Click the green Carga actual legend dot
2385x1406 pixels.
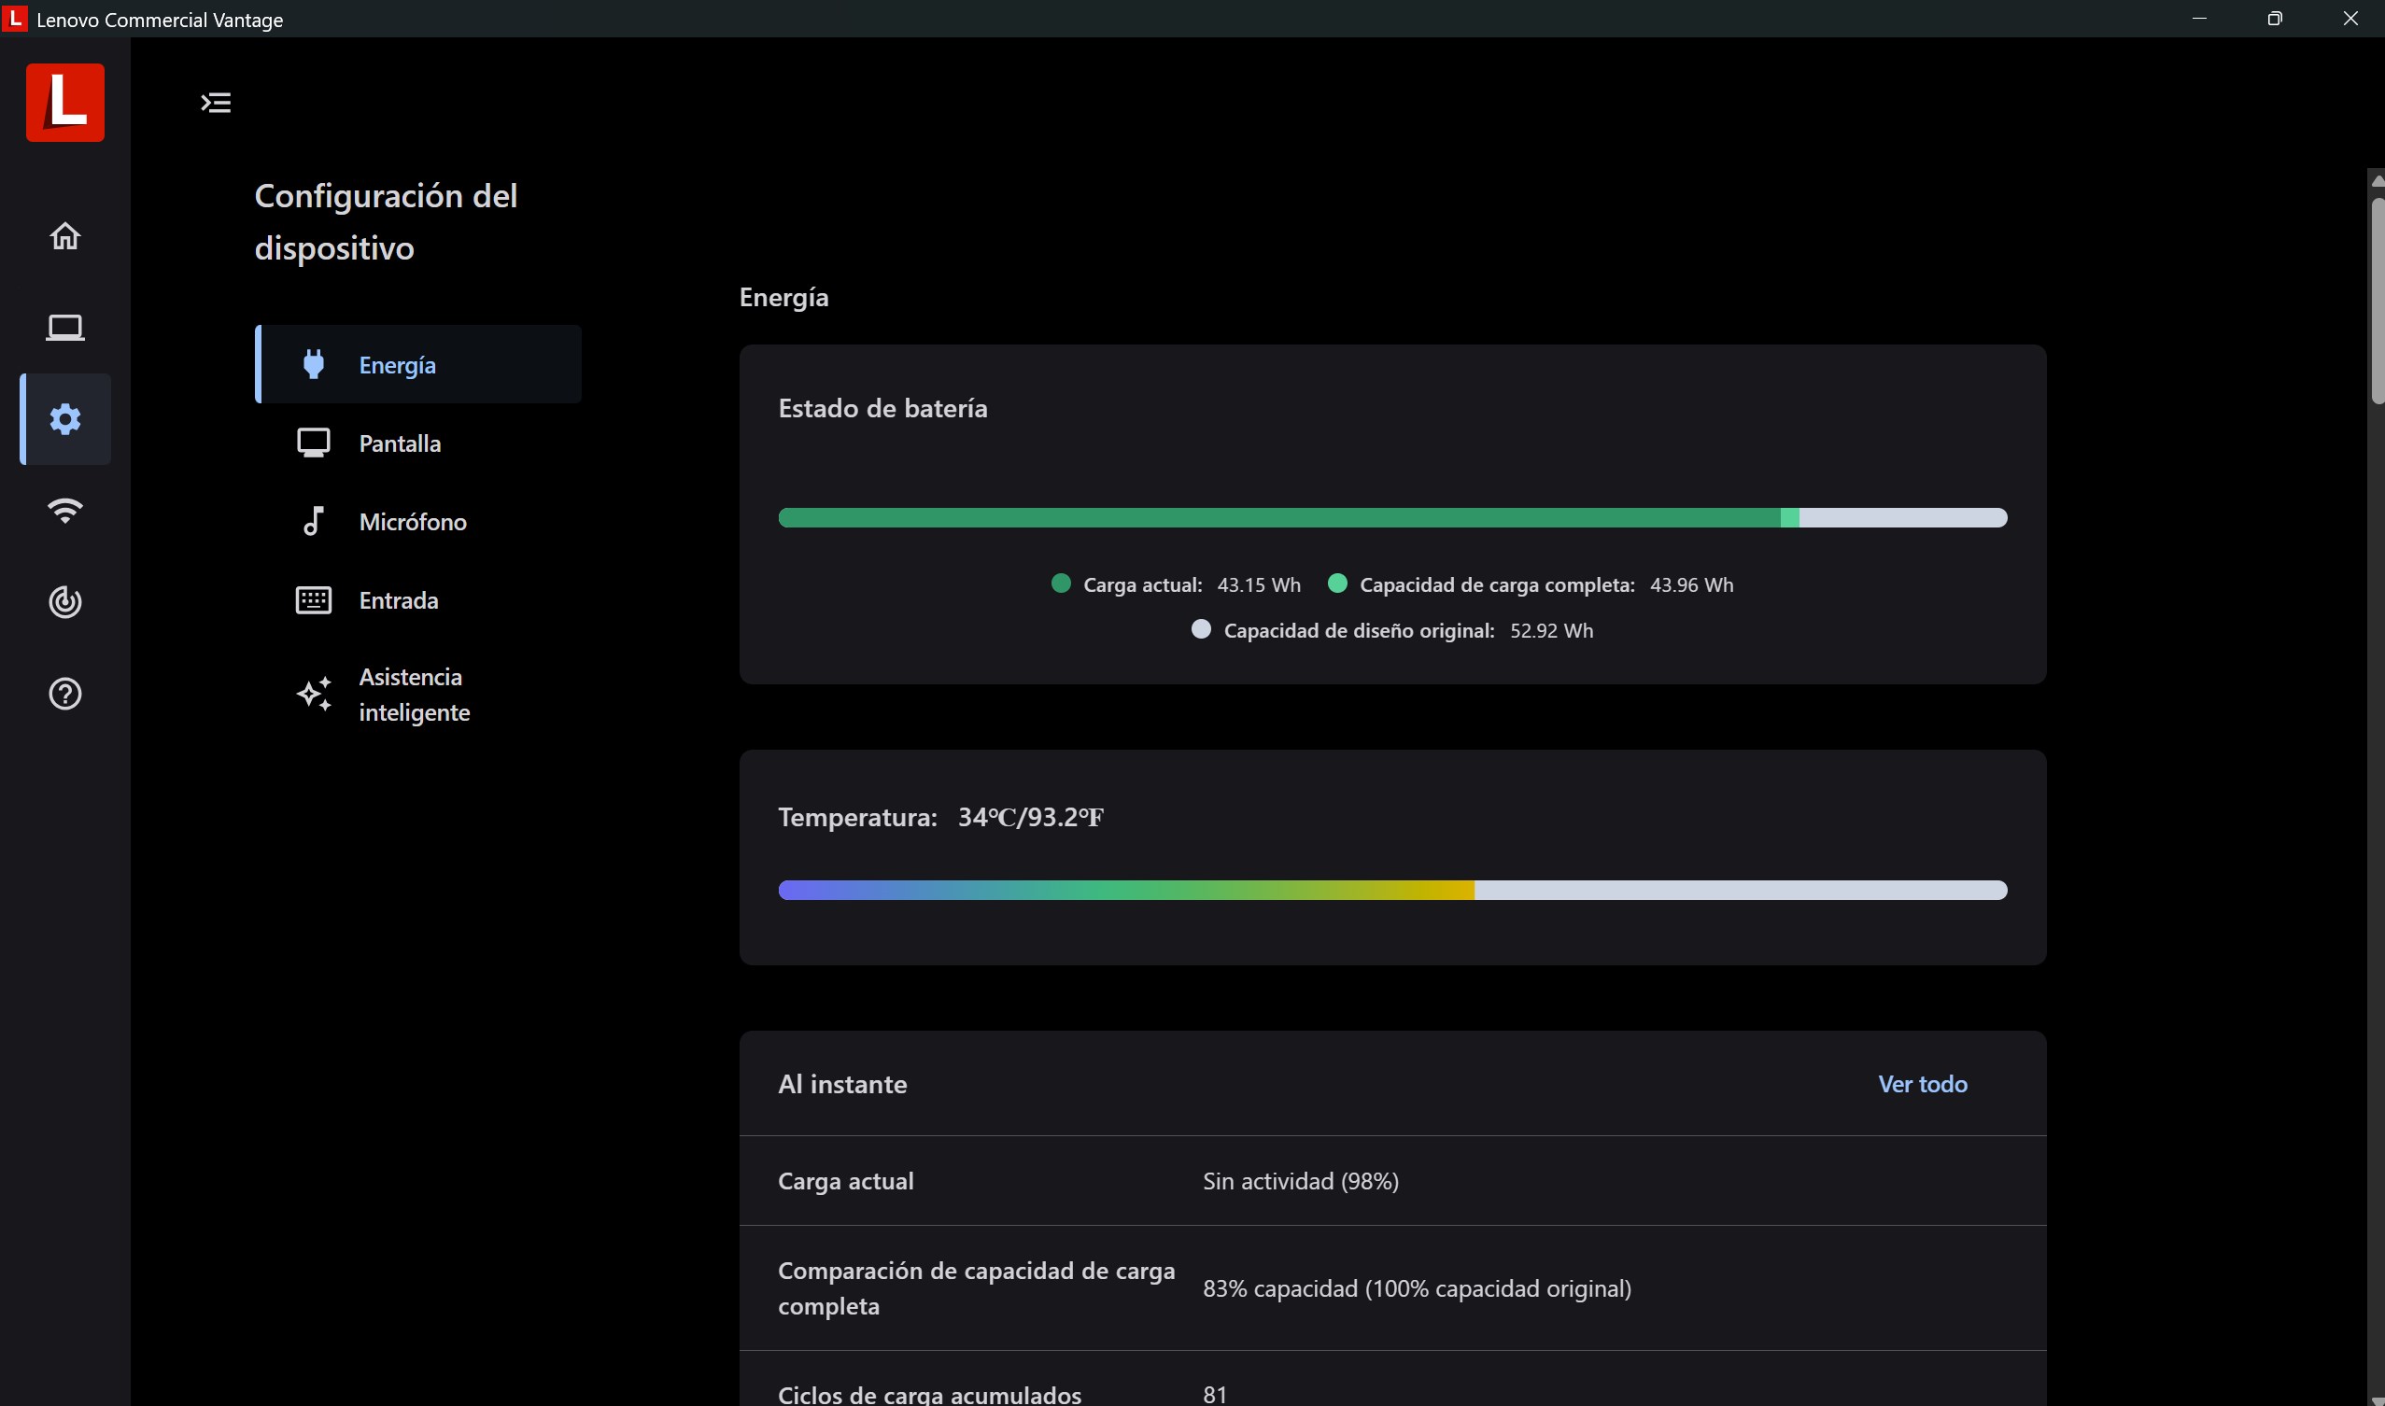click(1061, 583)
